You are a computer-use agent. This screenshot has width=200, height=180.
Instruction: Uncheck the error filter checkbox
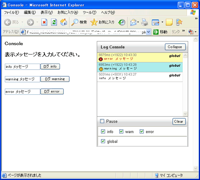click(x=142, y=132)
